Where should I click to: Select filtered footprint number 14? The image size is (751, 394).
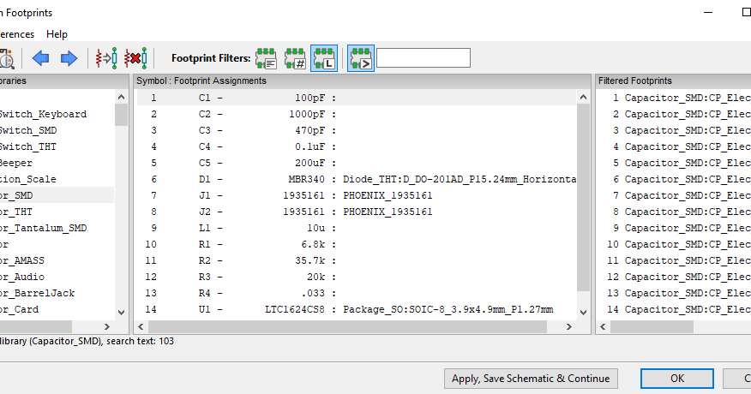pyautogui.click(x=676, y=309)
